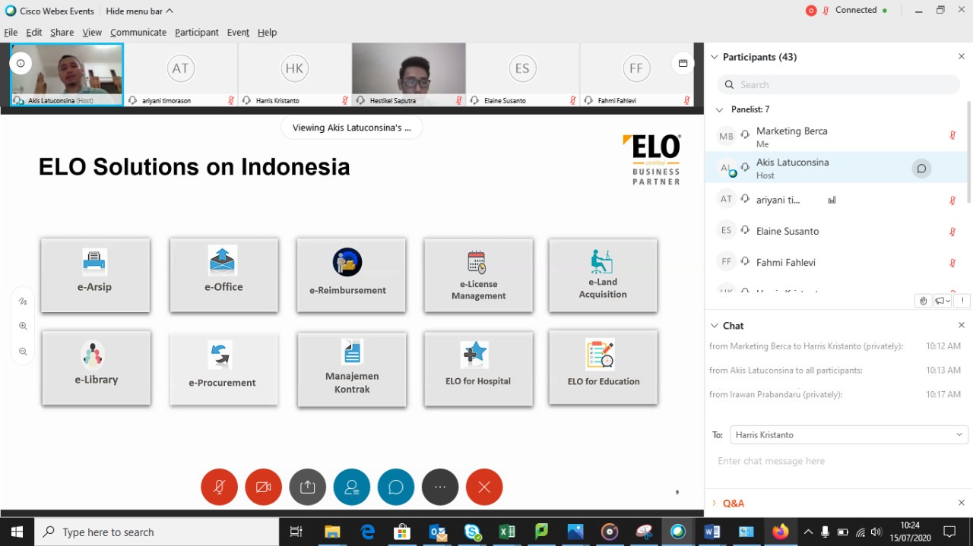Open Skype from taskbar
This screenshot has height=546, width=973.
(x=472, y=532)
